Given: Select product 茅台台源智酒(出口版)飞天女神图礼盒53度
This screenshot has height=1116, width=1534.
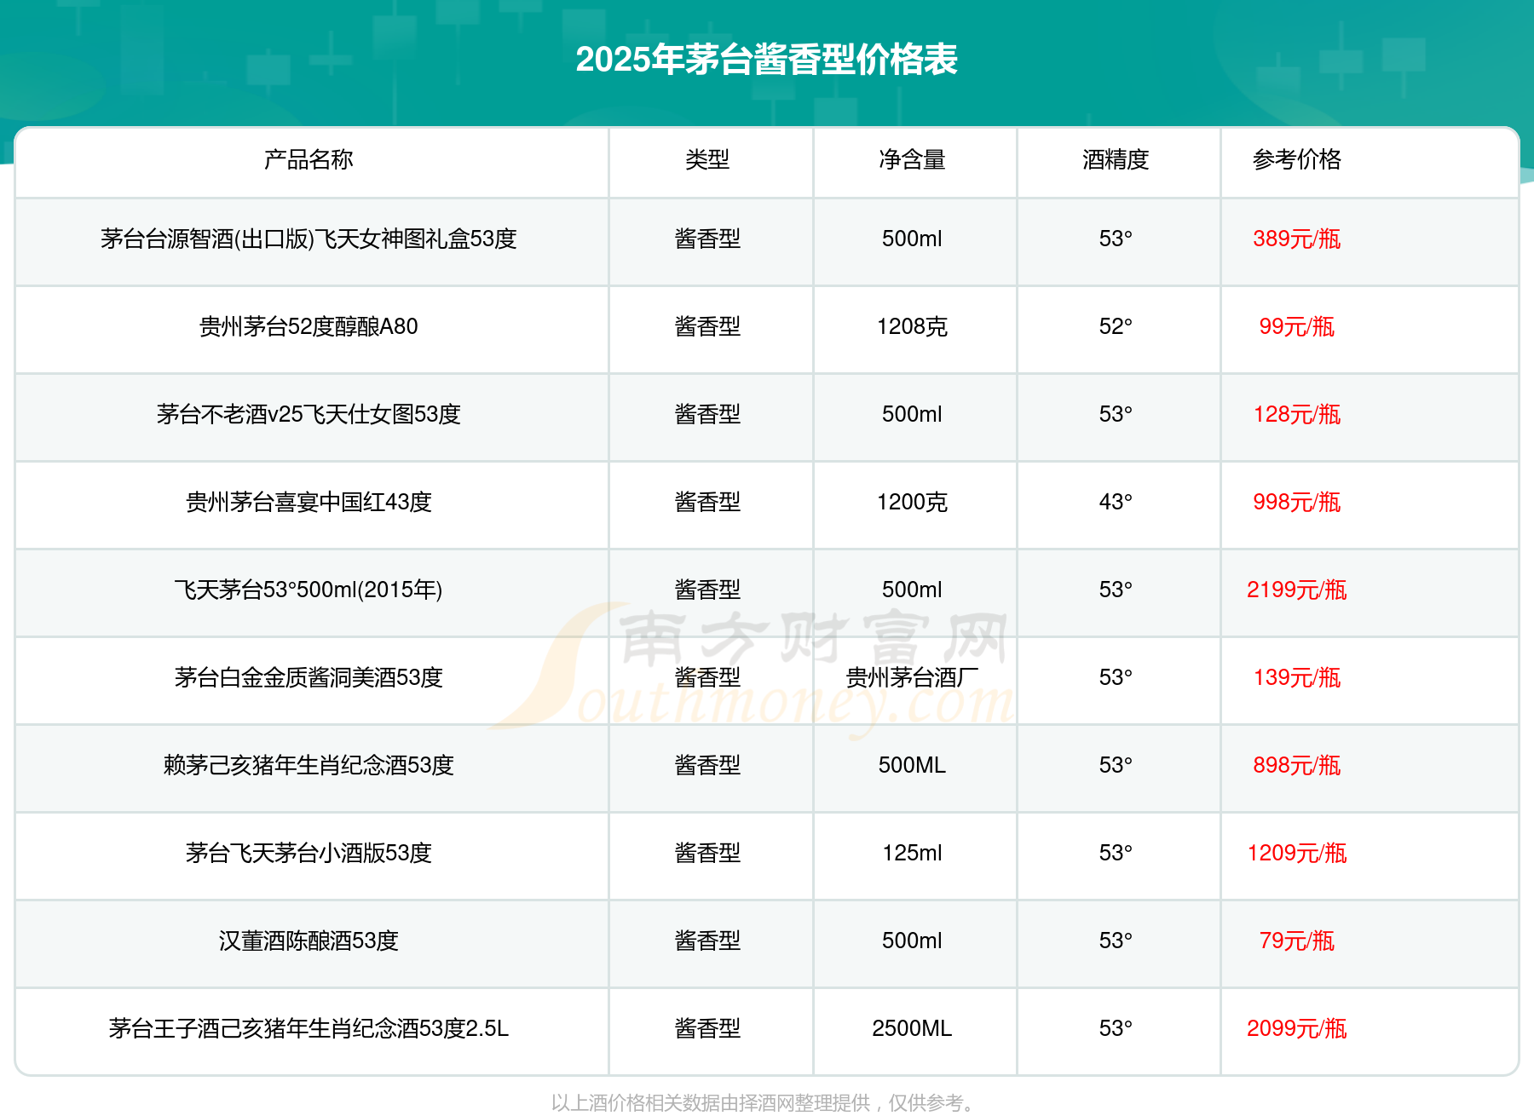Looking at the screenshot, I should click(309, 239).
